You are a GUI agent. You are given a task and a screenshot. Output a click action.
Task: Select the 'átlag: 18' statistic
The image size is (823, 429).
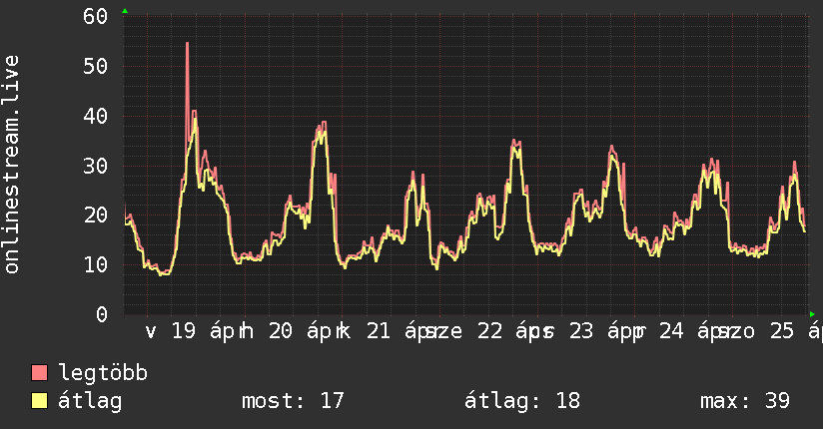click(x=522, y=401)
